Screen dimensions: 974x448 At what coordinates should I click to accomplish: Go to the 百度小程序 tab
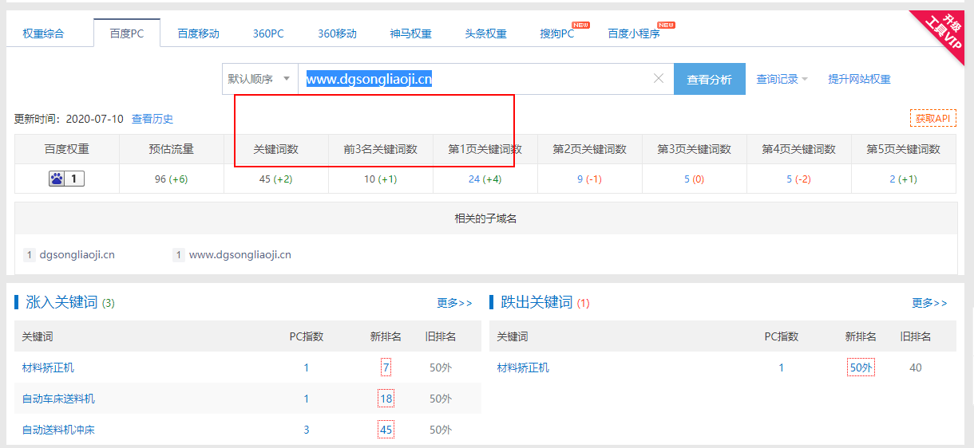[x=633, y=33]
